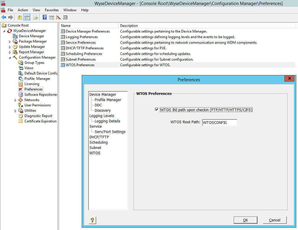
Task: Sort list by Description column header
Action: click(x=207, y=25)
